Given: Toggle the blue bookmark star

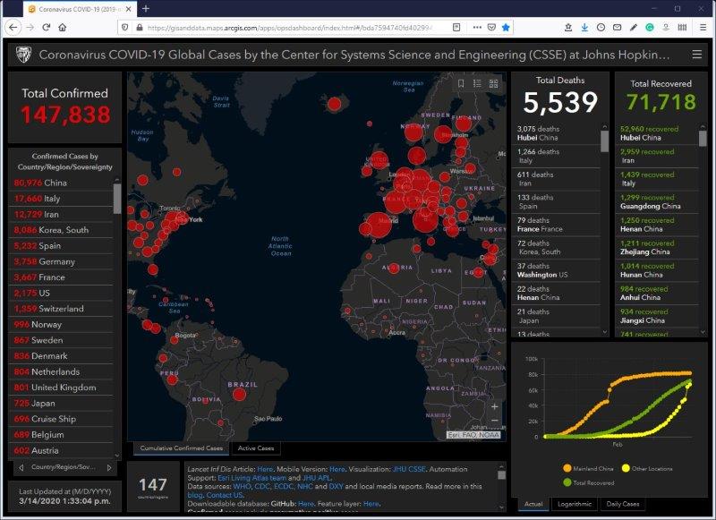Looking at the screenshot, I should (506, 28).
